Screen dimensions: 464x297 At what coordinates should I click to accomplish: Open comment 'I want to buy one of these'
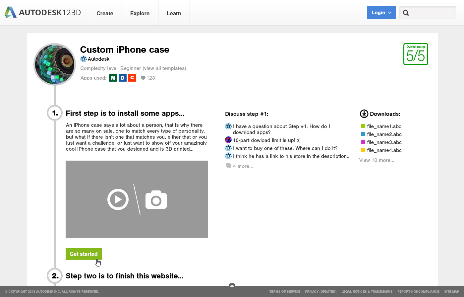[285, 148]
